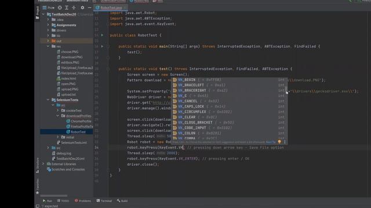
Task: Select TestBatchDec20.iml file
Action: click(70, 158)
